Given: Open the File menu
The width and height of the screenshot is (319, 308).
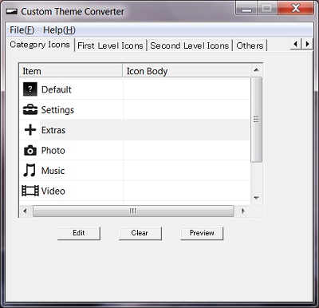Looking at the screenshot, I should click(x=22, y=30).
